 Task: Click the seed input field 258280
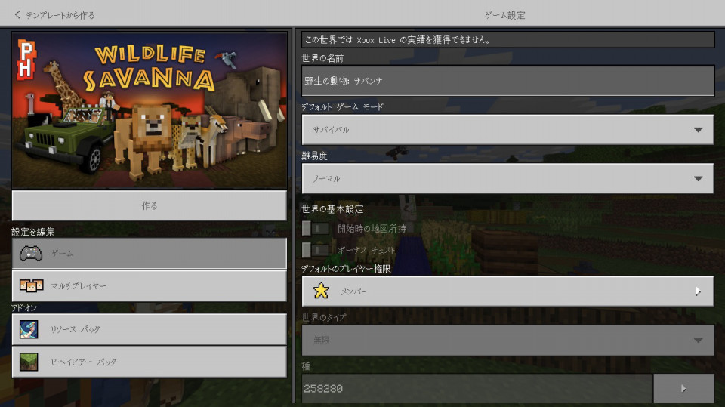click(x=476, y=389)
